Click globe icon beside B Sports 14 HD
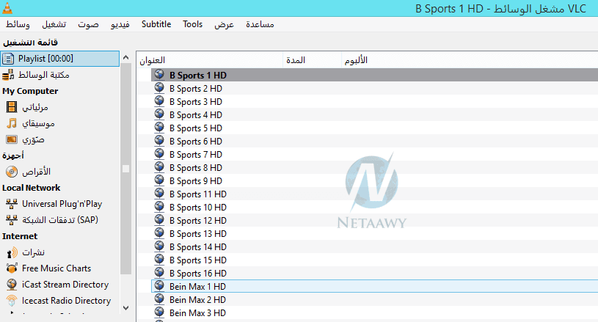 point(159,246)
